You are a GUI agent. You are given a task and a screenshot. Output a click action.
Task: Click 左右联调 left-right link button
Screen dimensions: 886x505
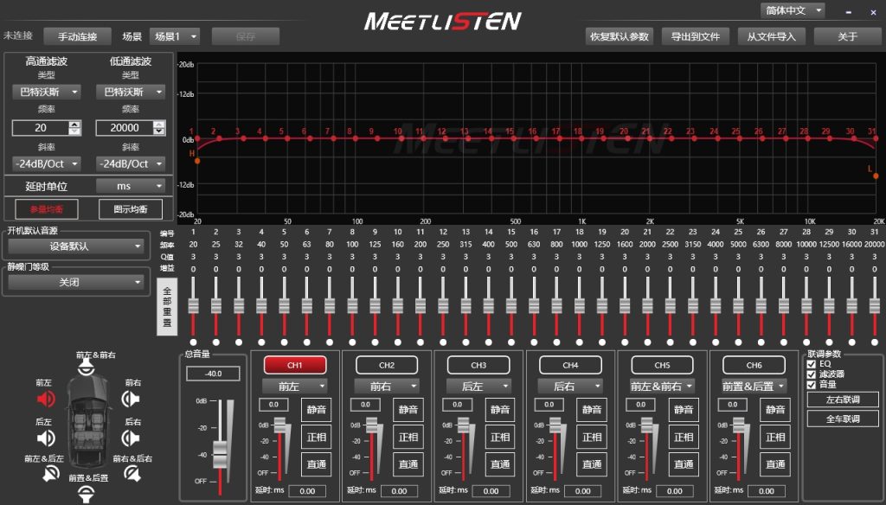(x=843, y=400)
